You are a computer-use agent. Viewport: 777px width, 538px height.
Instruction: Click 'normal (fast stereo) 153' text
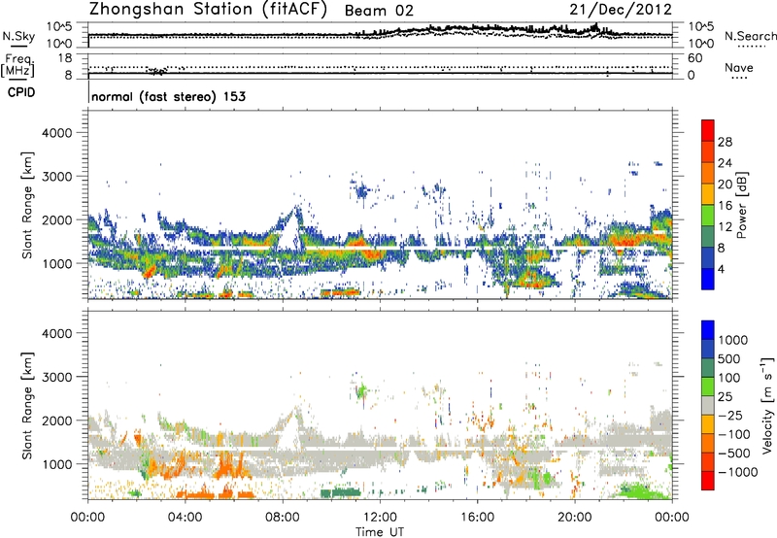(168, 96)
